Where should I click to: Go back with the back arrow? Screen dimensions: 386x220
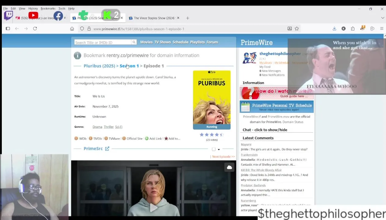(x=17, y=29)
